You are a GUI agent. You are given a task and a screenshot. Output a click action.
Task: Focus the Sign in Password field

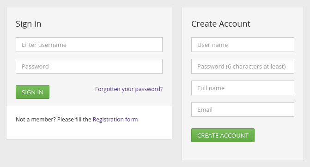[x=89, y=66]
